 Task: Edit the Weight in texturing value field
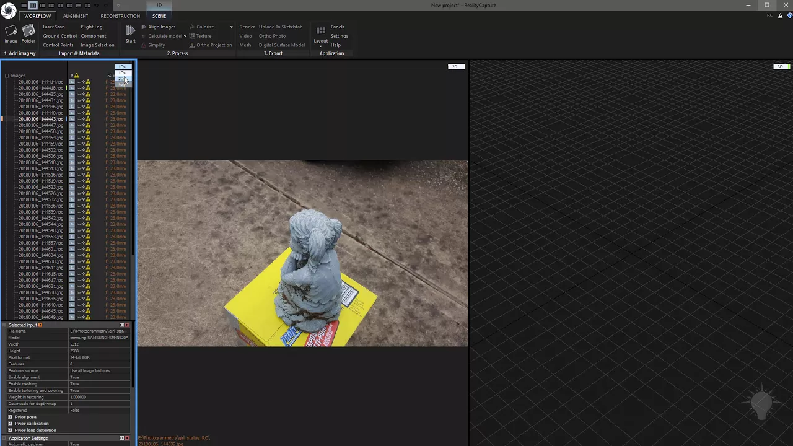99,397
